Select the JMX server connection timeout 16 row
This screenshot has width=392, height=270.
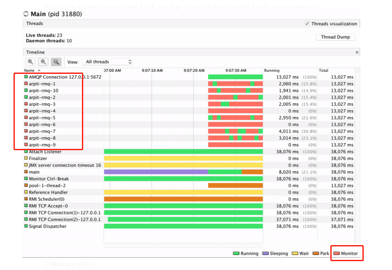pos(189,165)
